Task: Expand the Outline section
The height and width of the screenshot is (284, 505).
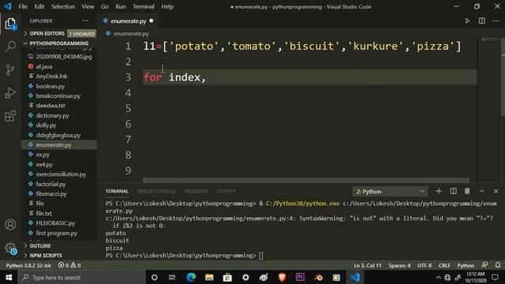Action: pos(60,245)
